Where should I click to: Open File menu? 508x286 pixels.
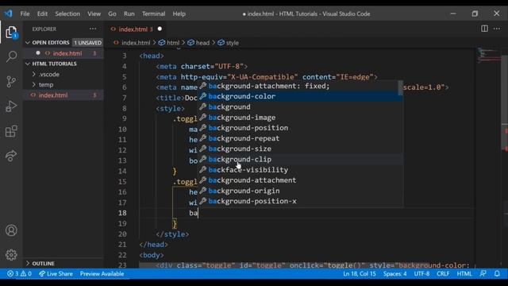tap(25, 14)
